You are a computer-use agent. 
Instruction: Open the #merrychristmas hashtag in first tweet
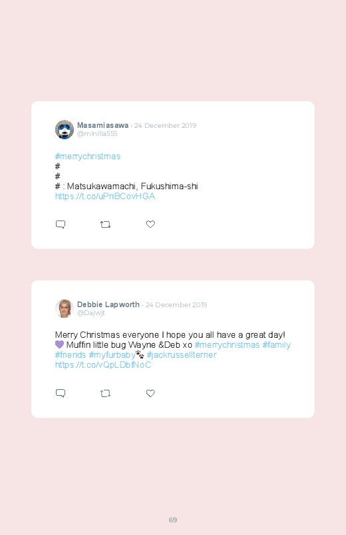coord(88,157)
